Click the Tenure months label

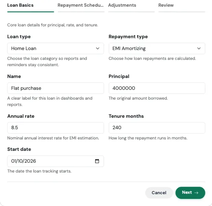(126, 116)
